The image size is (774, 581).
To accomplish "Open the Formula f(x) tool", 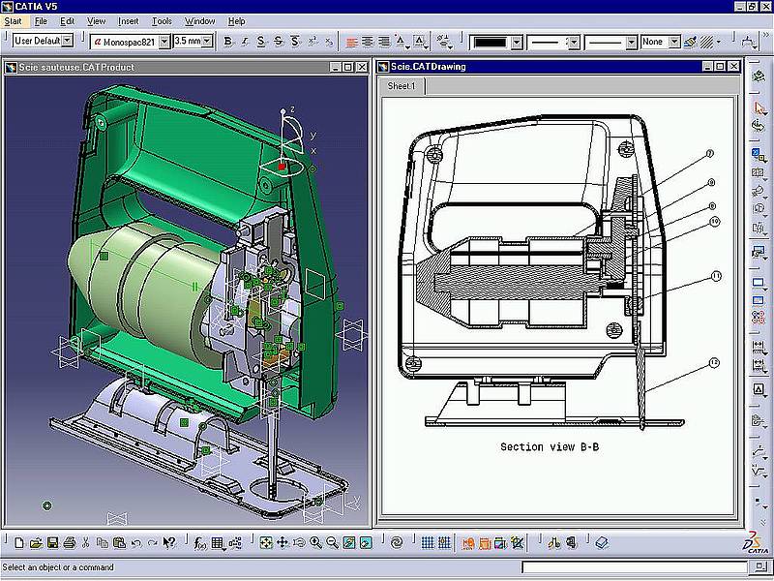I will 200,543.
